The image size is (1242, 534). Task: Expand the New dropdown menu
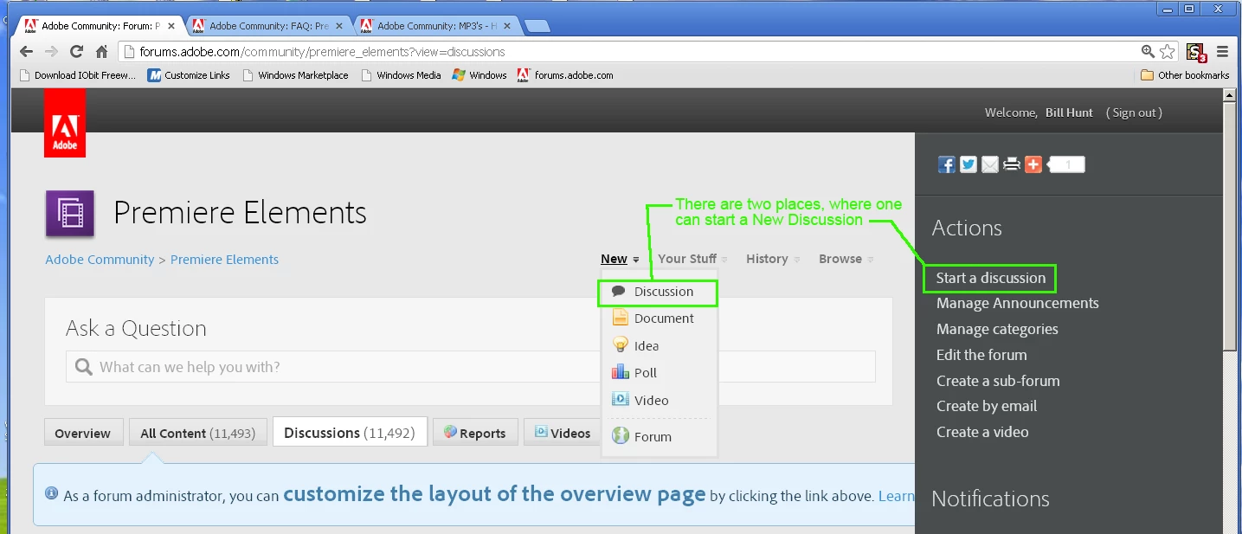click(620, 259)
